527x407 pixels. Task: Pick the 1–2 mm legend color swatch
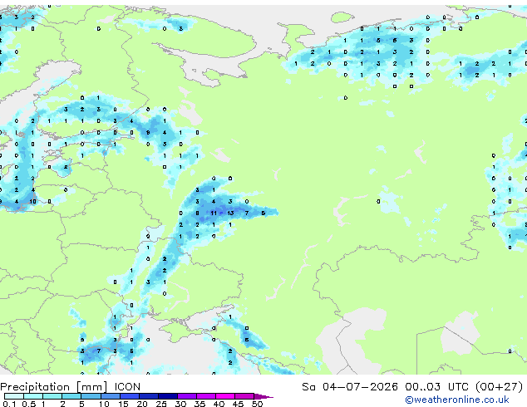click(x=52, y=396)
